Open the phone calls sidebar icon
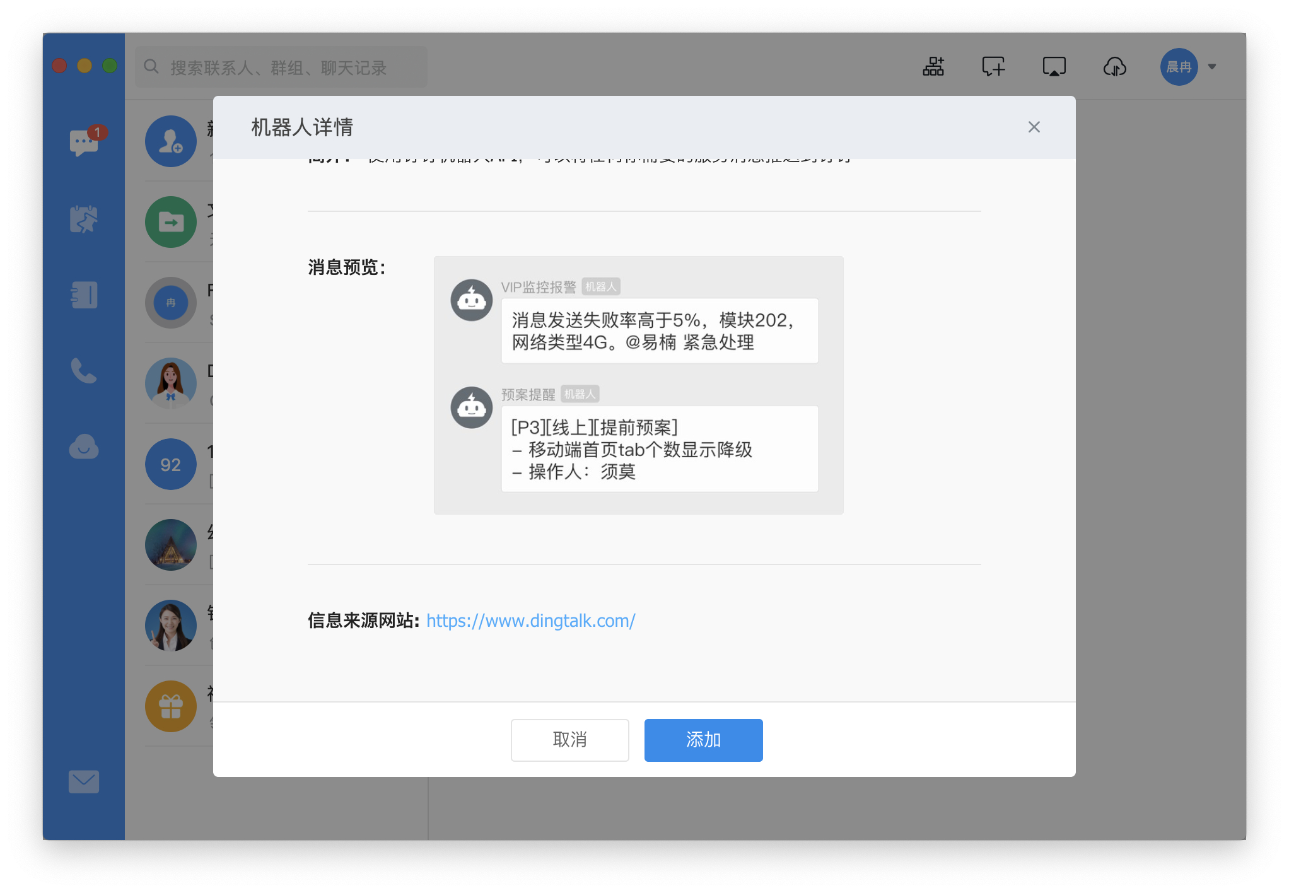1289x893 pixels. tap(84, 371)
